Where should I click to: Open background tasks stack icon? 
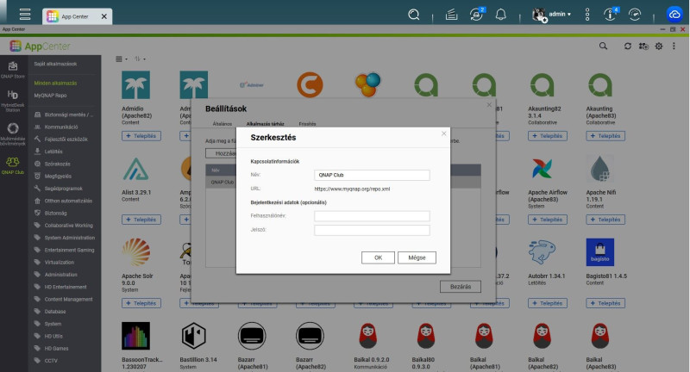pos(451,15)
